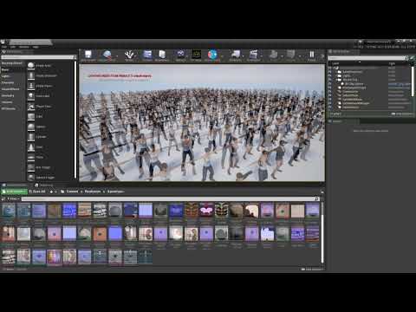Open the Settings toolbar icon
This screenshot has height=312, width=416.
pyautogui.click(x=181, y=55)
